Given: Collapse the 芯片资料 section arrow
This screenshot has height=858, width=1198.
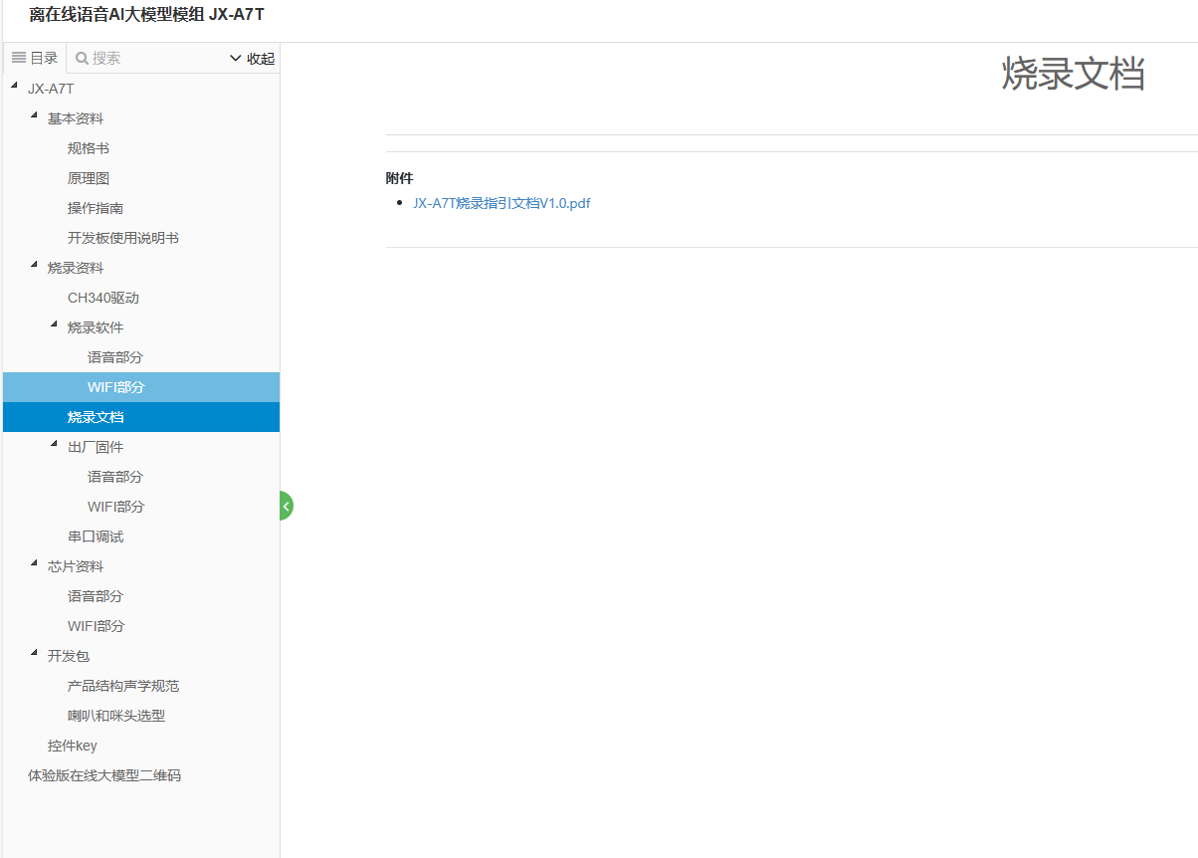Looking at the screenshot, I should click(x=34, y=564).
